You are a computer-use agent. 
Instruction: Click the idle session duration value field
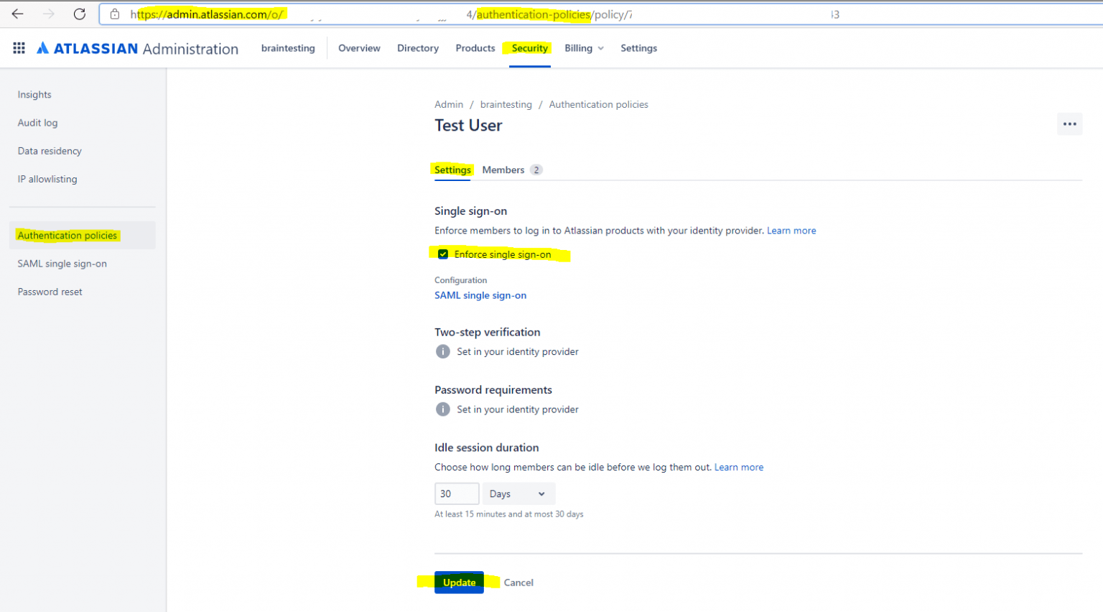[x=457, y=493]
